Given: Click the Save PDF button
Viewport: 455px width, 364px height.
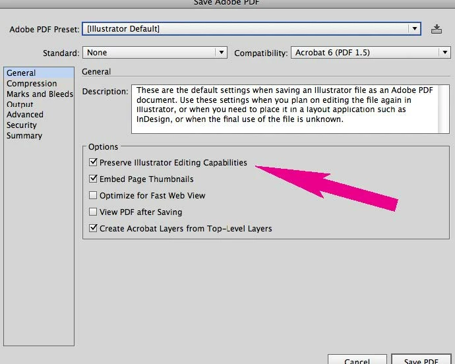Looking at the screenshot, I should point(421,360).
